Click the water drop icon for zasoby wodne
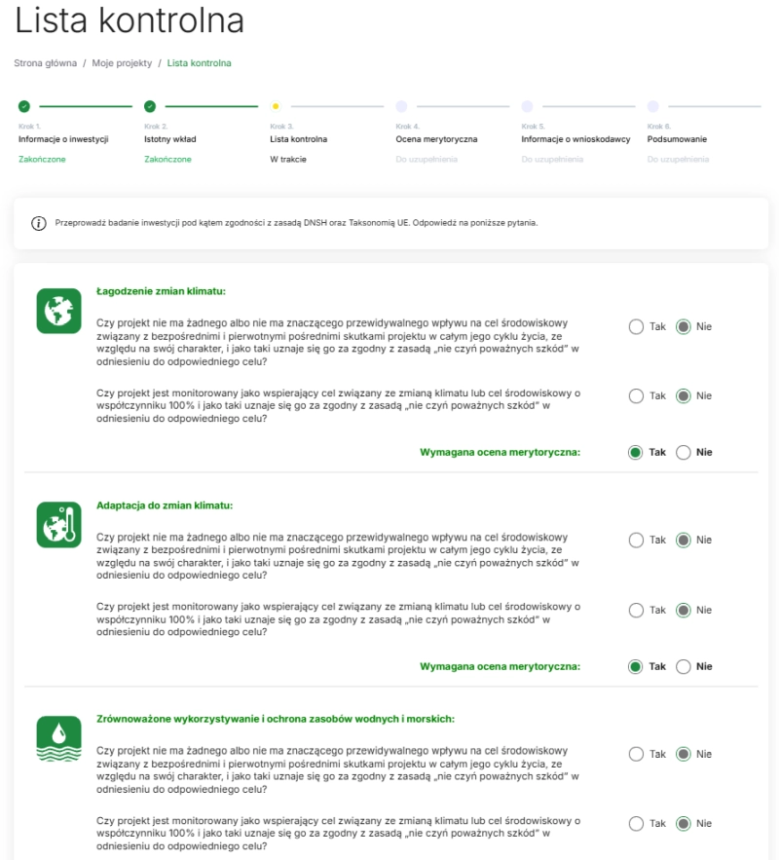This screenshot has width=779, height=860. 58,738
